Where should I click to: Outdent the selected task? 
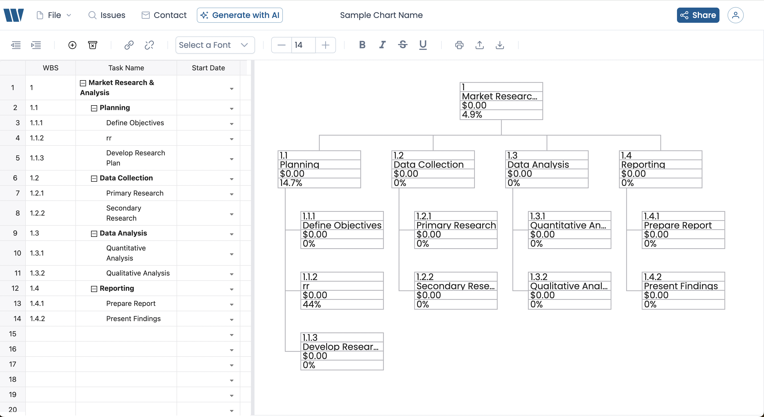[16, 45]
